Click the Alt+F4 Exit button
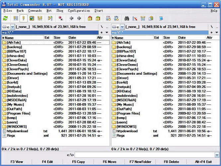 click(x=203, y=162)
